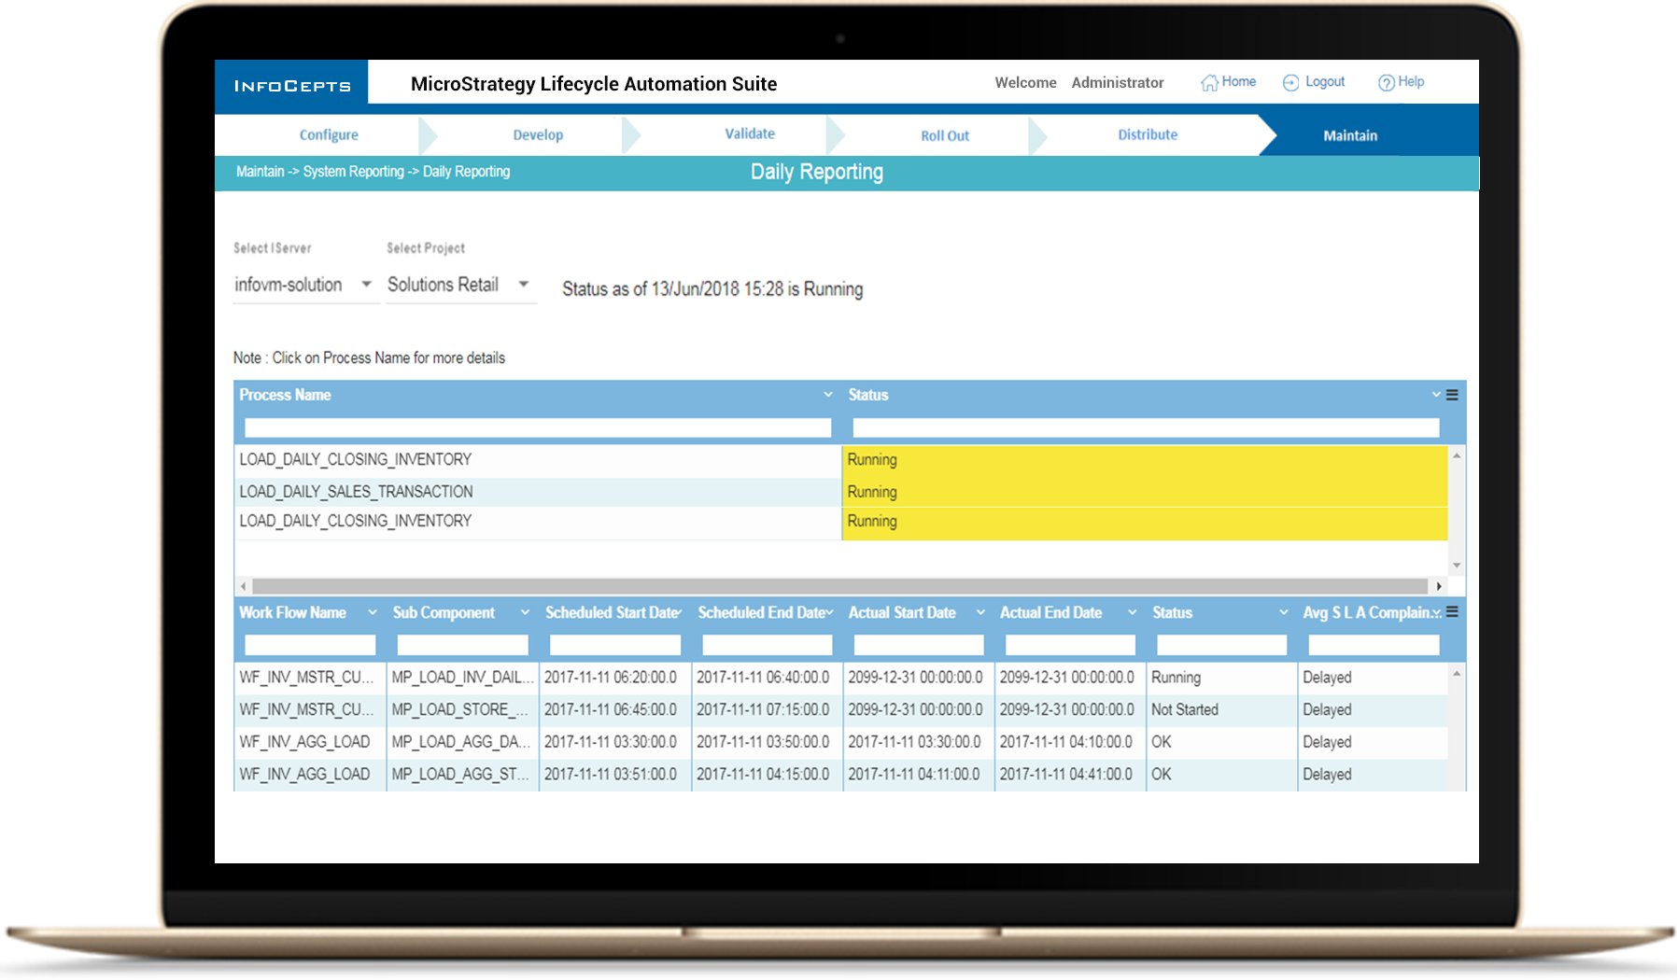The height and width of the screenshot is (980, 1677).
Task: Switch to the Roll Out stage
Action: (945, 136)
